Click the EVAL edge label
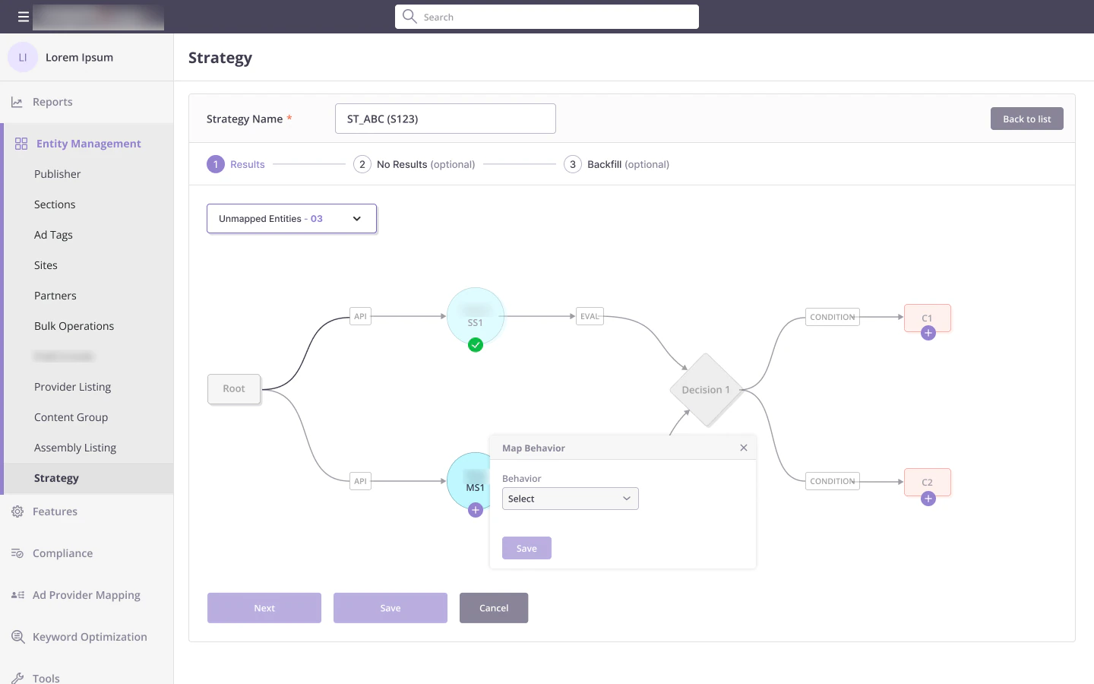 point(590,316)
